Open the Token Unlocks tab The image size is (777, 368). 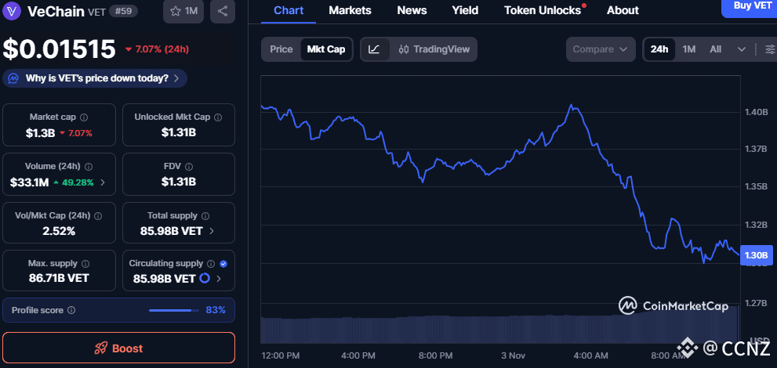coord(543,10)
